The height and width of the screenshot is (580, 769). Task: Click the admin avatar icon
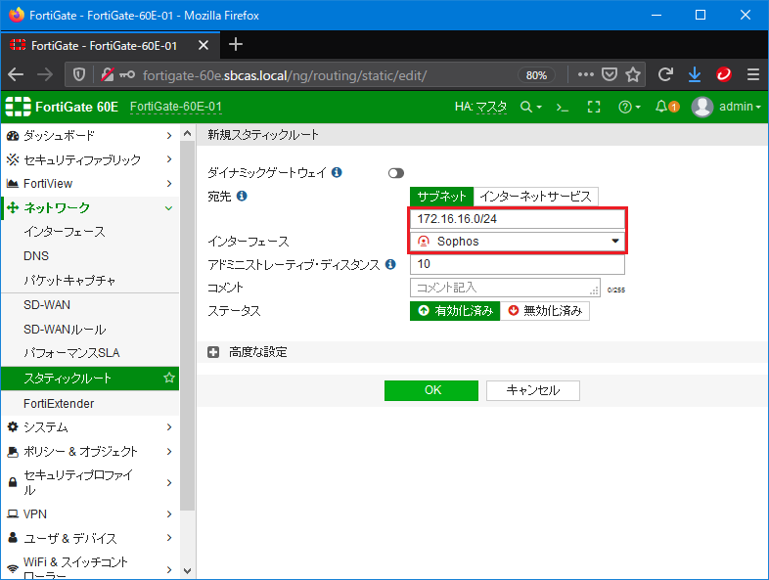[701, 107]
